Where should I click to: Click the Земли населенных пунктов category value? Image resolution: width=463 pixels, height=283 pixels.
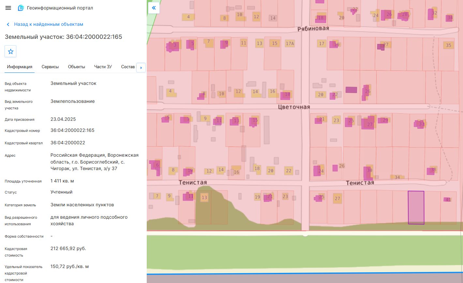click(x=82, y=205)
